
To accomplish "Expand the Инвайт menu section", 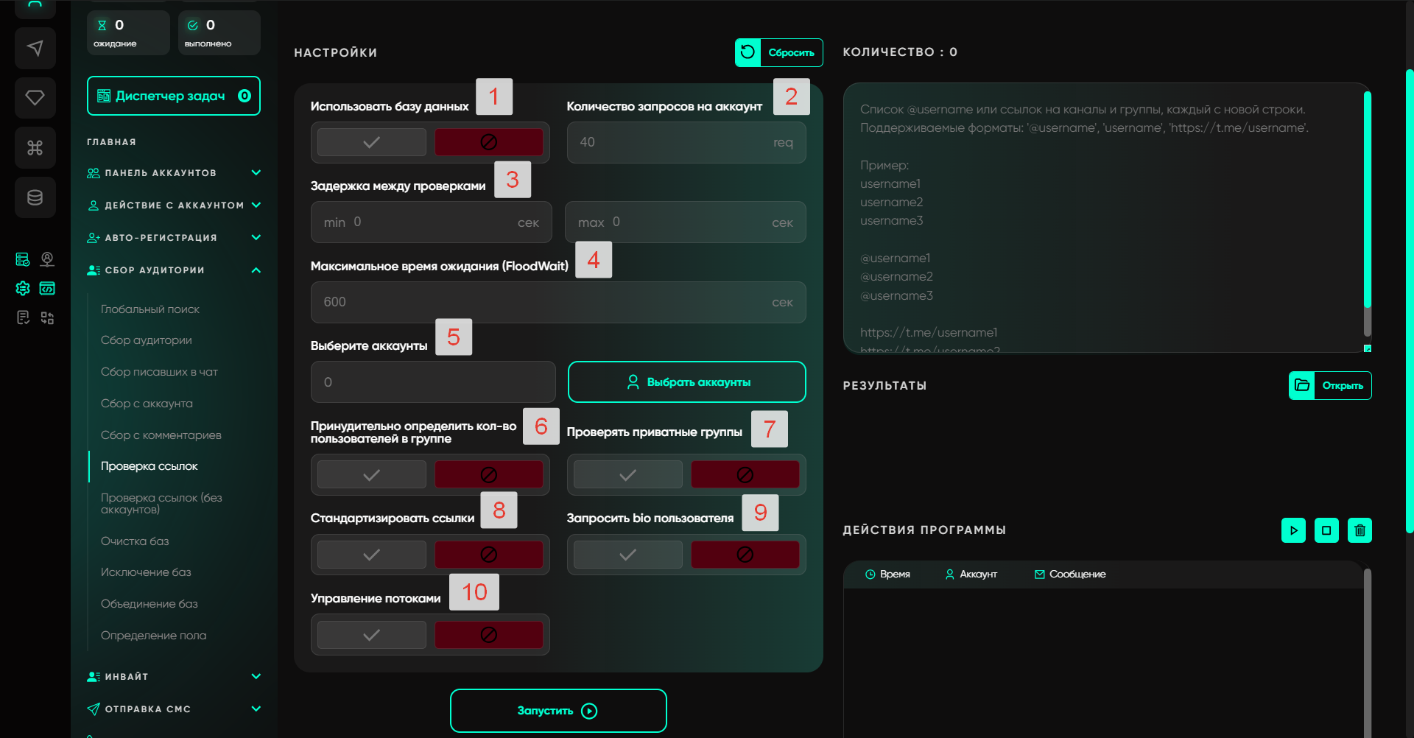I will coord(256,677).
